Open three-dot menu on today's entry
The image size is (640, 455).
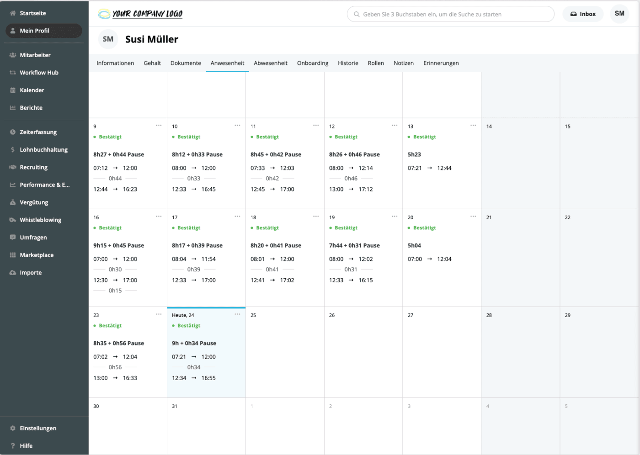click(x=237, y=314)
